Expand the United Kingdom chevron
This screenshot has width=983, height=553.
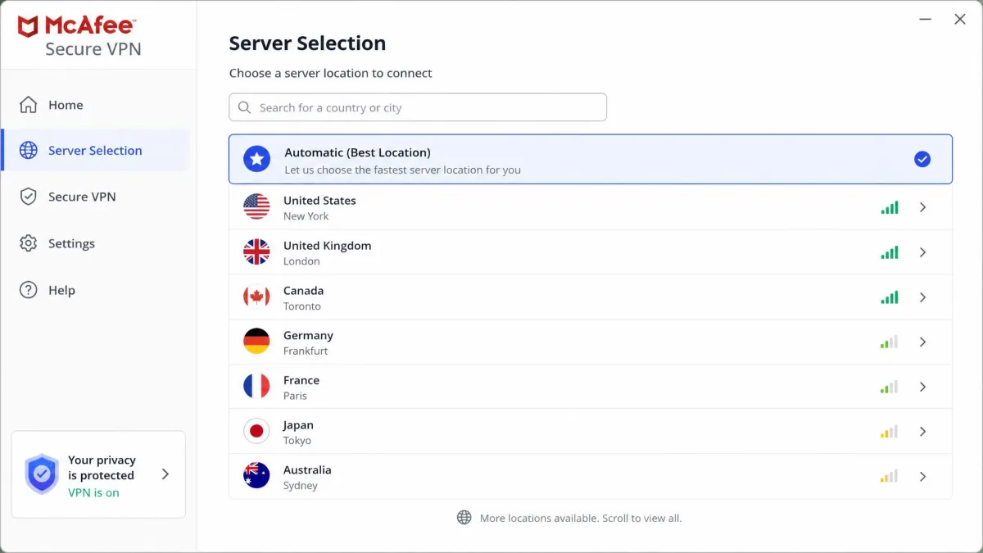click(x=922, y=252)
